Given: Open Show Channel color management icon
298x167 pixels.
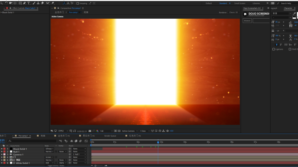Looking at the screenshot, I should pyautogui.click(x=97, y=131).
